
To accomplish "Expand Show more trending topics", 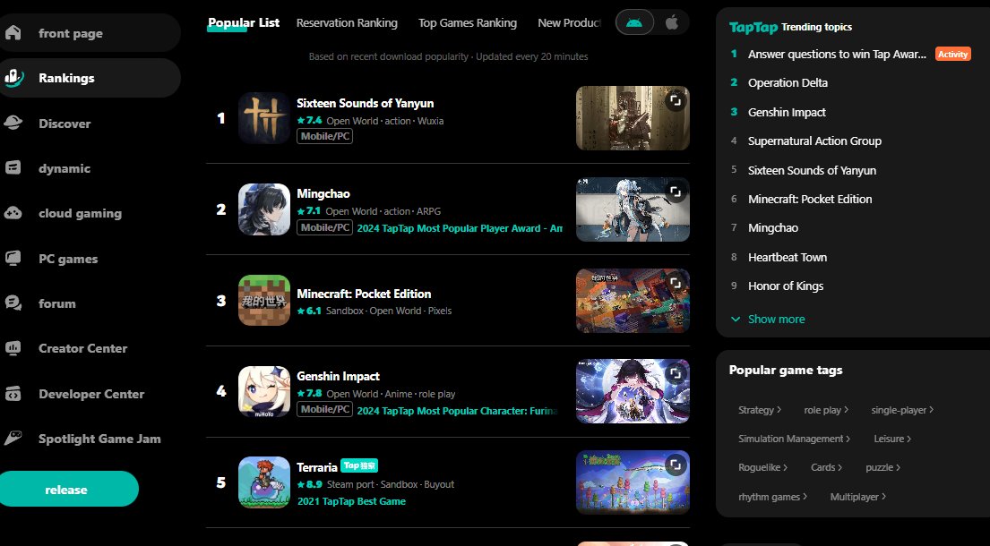I will pos(768,319).
